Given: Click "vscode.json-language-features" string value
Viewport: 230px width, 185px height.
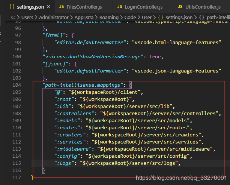Looking at the screenshot, I should click(177, 71).
